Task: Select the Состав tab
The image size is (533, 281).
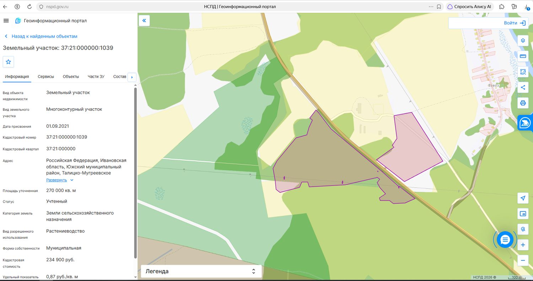Action: point(120,77)
